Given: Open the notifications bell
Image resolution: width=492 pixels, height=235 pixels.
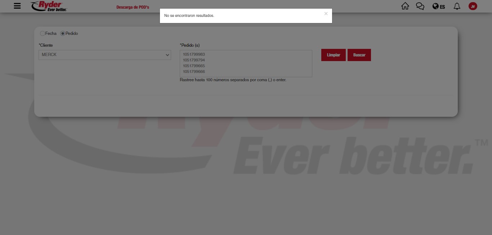Looking at the screenshot, I should 457,6.
